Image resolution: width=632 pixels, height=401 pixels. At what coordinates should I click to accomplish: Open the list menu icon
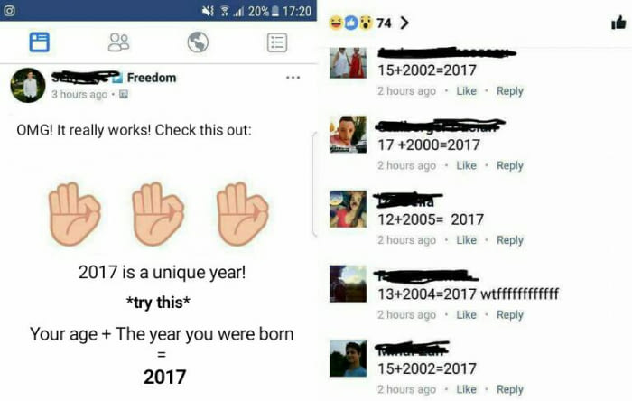[x=277, y=42]
